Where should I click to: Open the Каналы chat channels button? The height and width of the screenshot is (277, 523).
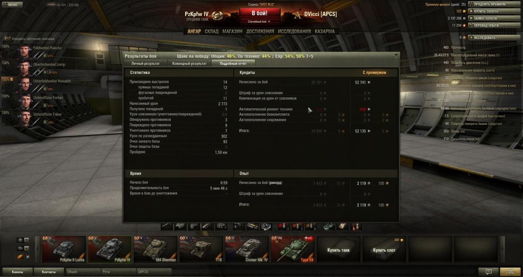click(18, 272)
